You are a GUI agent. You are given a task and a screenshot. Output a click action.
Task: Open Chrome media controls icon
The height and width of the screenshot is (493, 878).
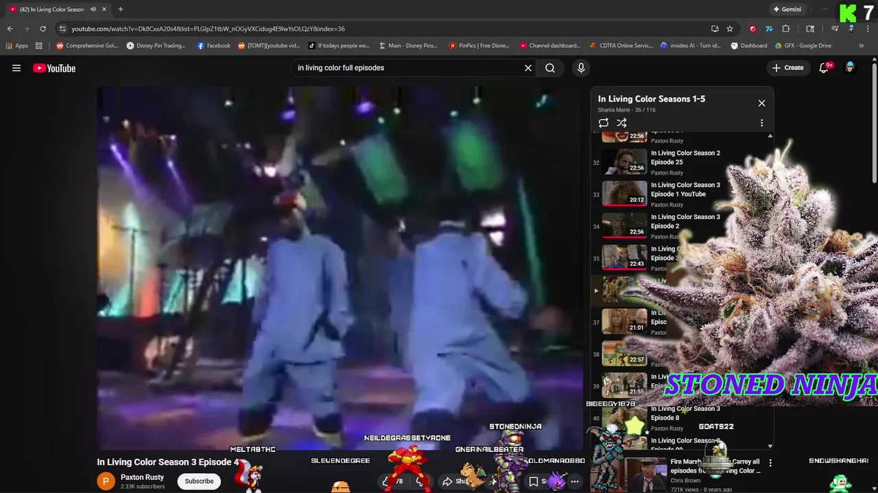tap(835, 29)
